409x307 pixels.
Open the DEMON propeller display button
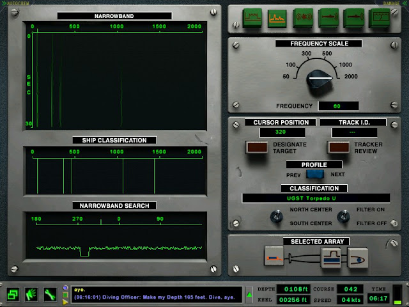(303, 18)
